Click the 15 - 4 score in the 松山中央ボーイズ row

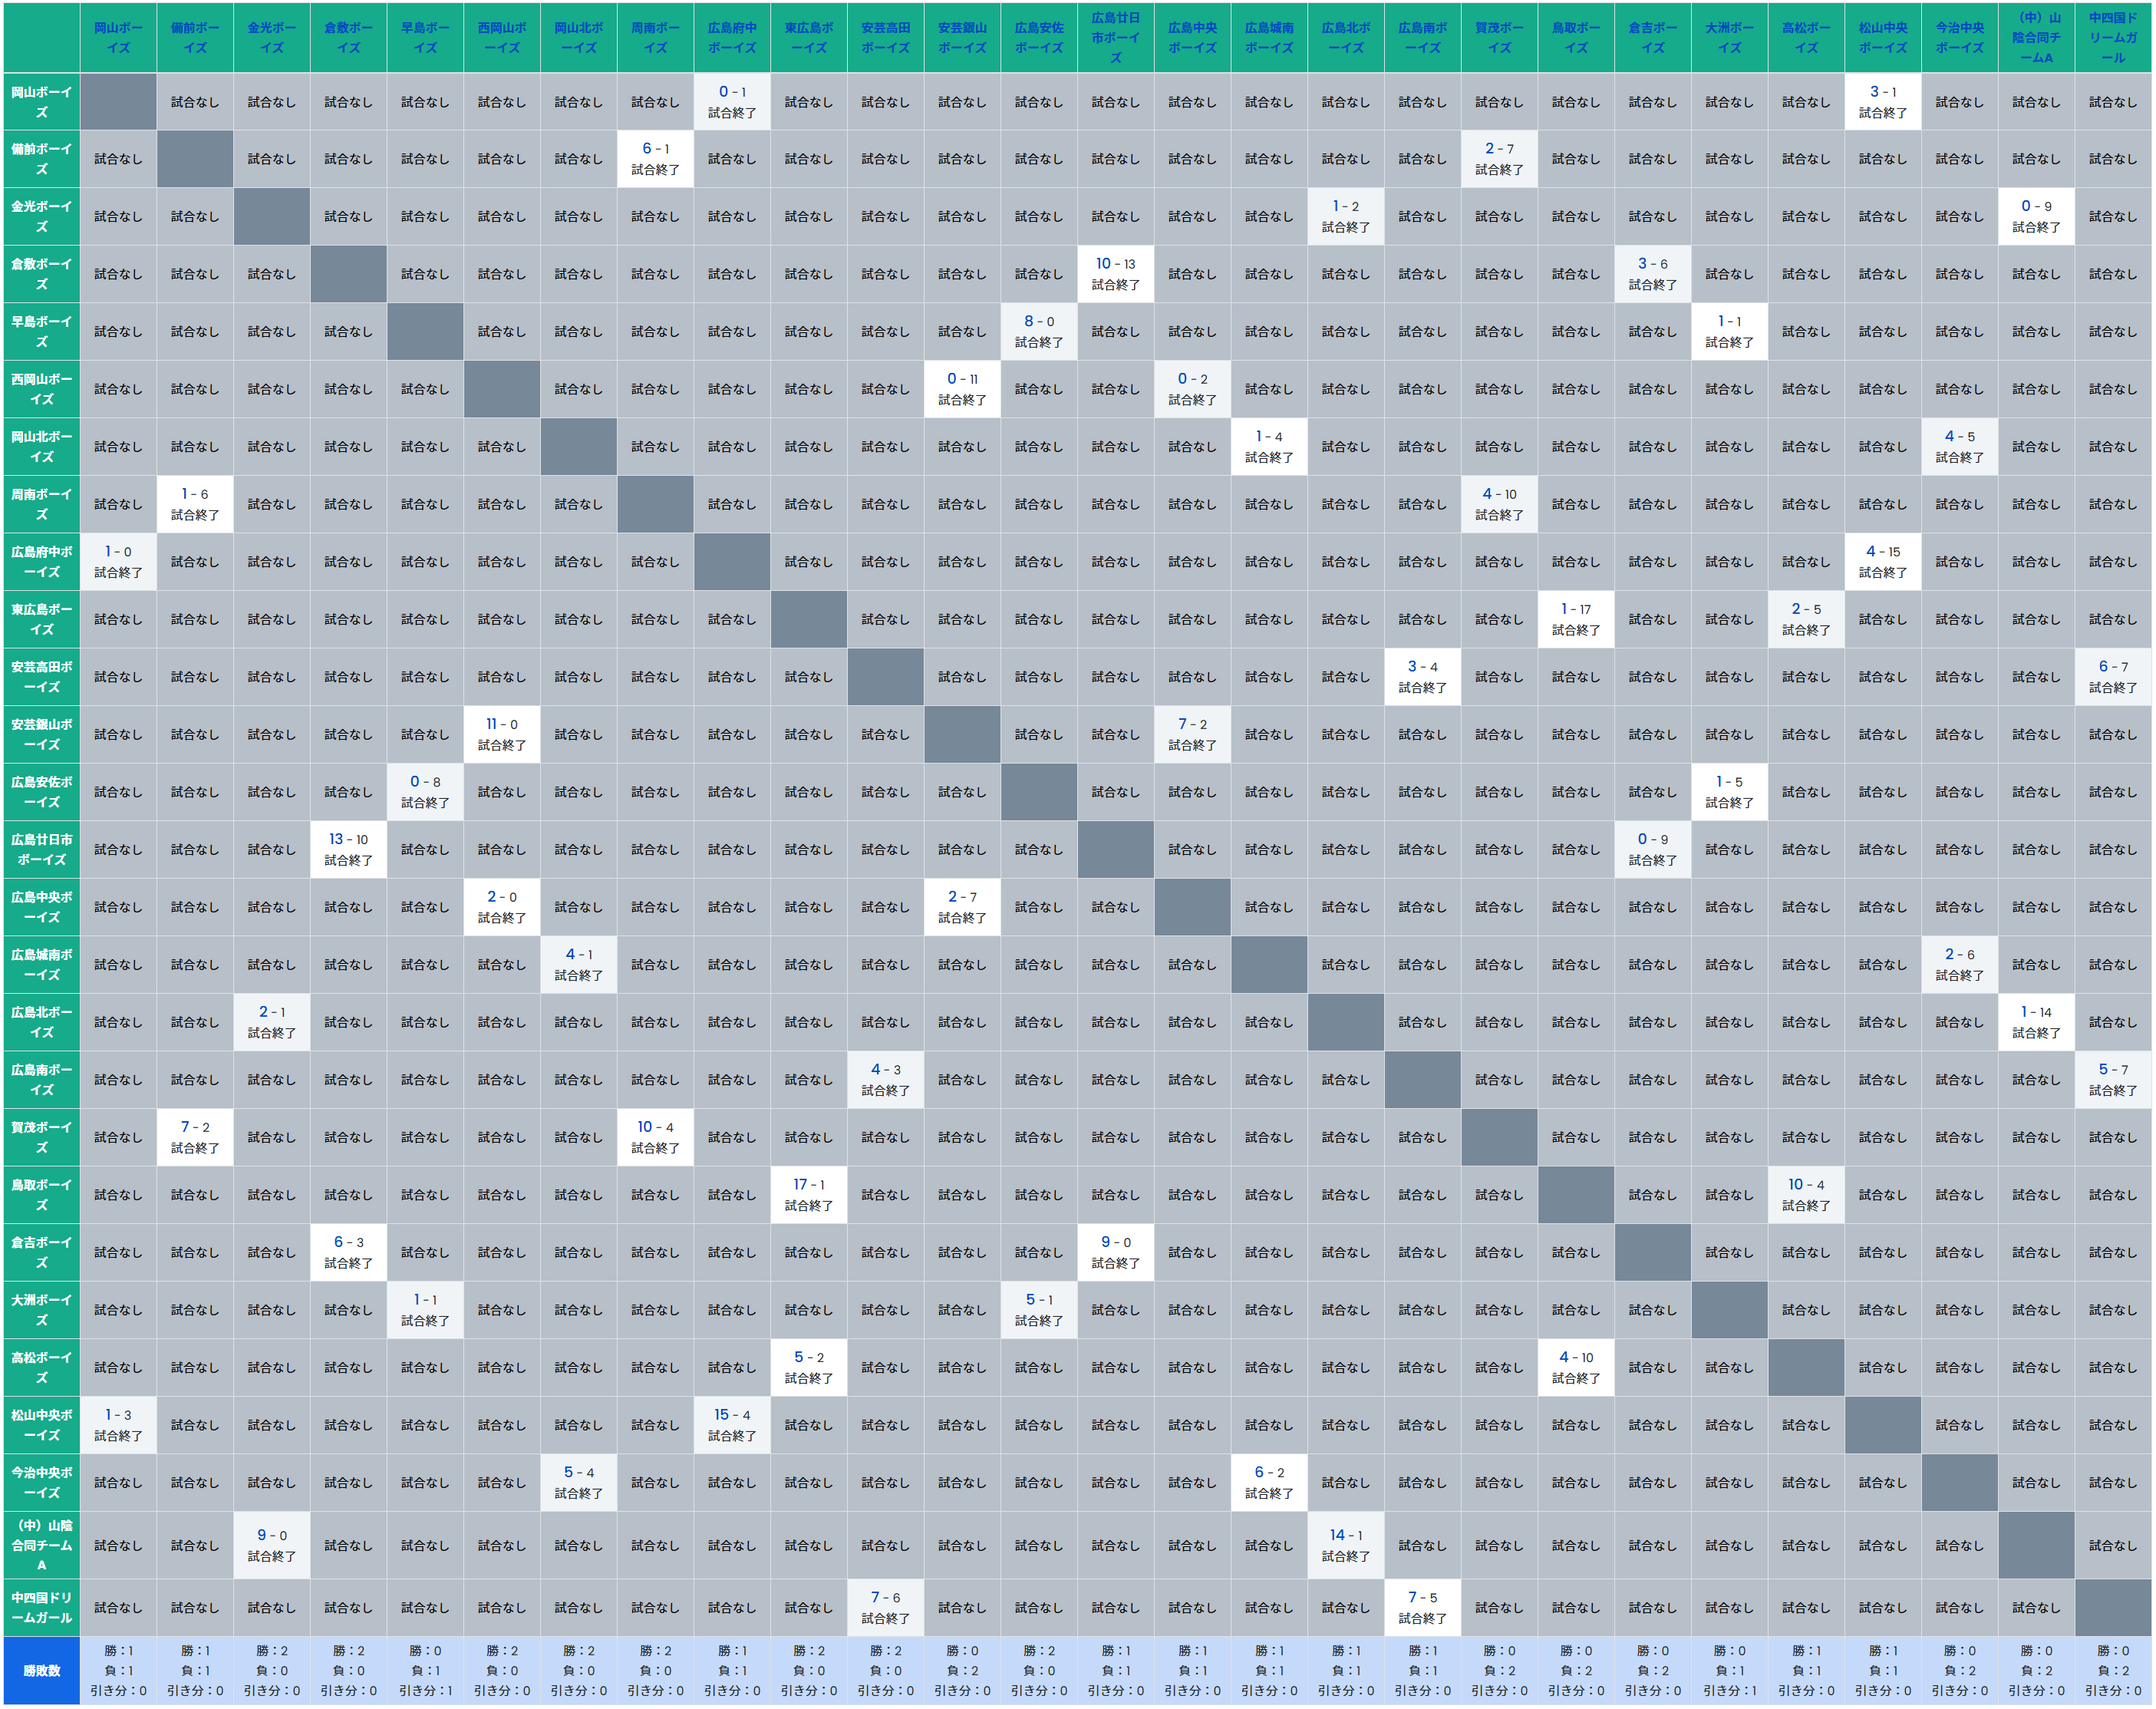click(x=731, y=1415)
